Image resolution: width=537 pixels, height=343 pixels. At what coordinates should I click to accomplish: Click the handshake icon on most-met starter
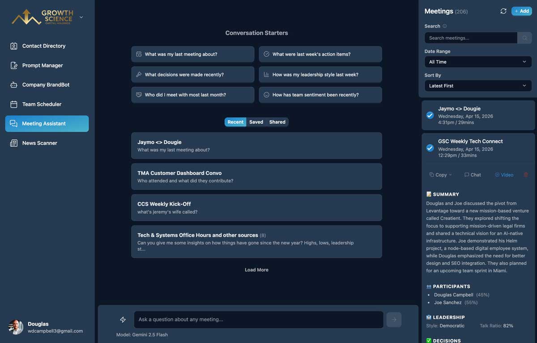[x=139, y=95]
